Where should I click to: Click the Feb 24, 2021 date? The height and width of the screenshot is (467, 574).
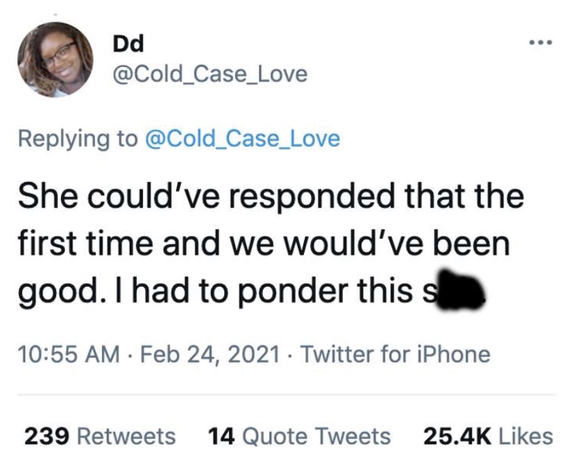(210, 355)
